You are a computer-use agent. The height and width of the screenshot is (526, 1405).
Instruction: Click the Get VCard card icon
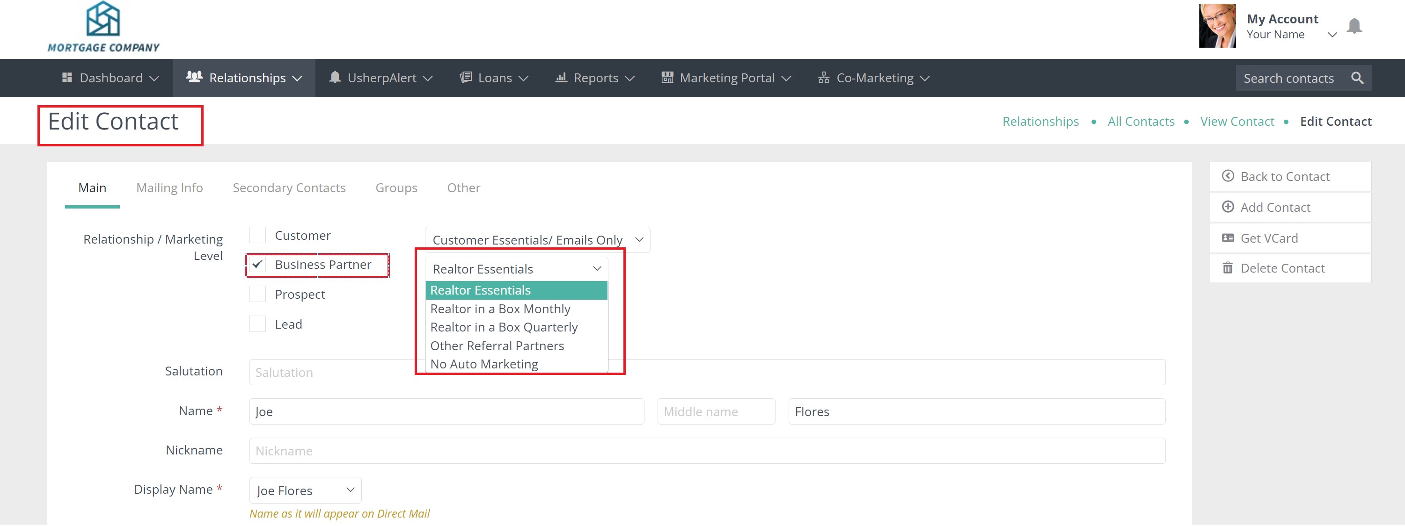(1228, 238)
